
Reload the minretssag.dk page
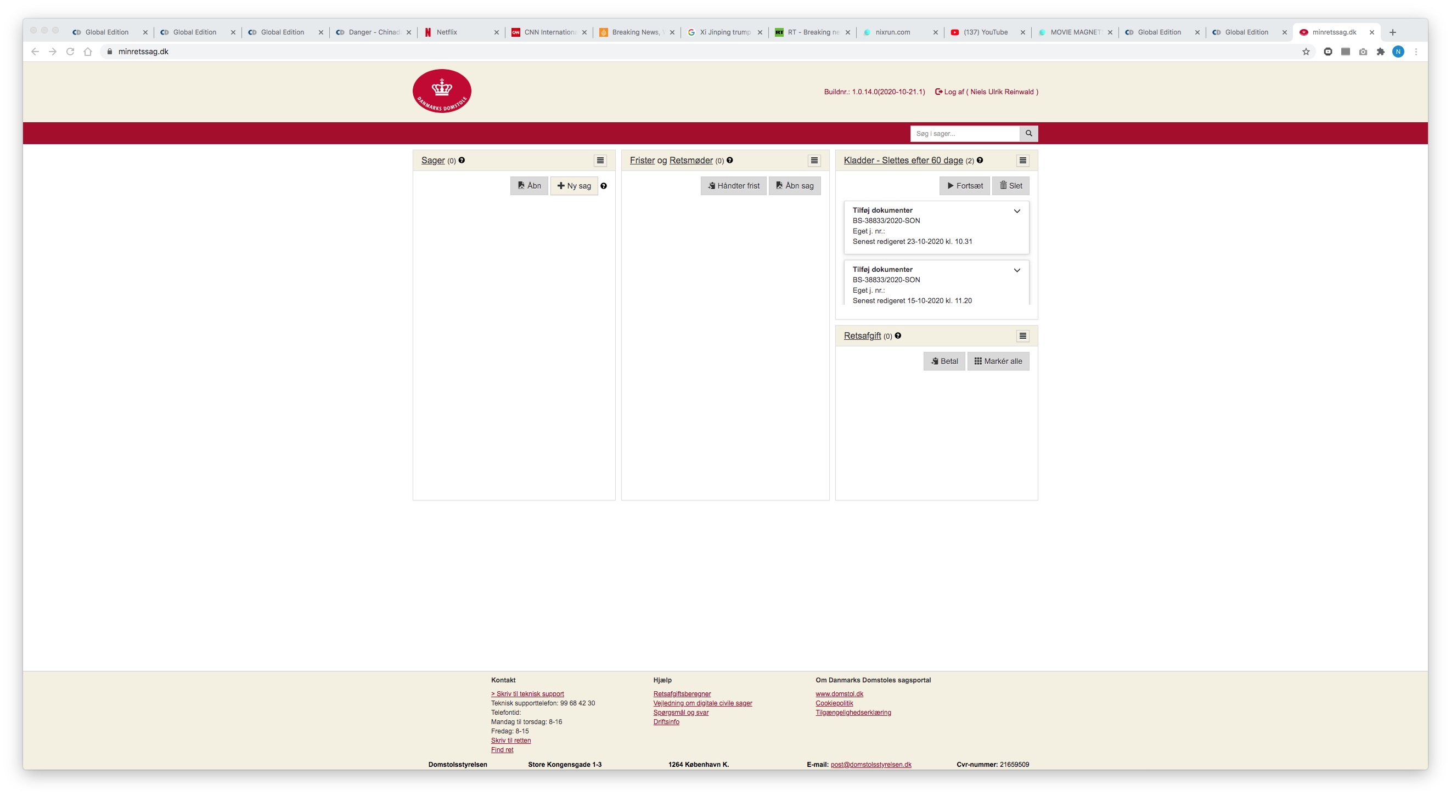point(70,52)
